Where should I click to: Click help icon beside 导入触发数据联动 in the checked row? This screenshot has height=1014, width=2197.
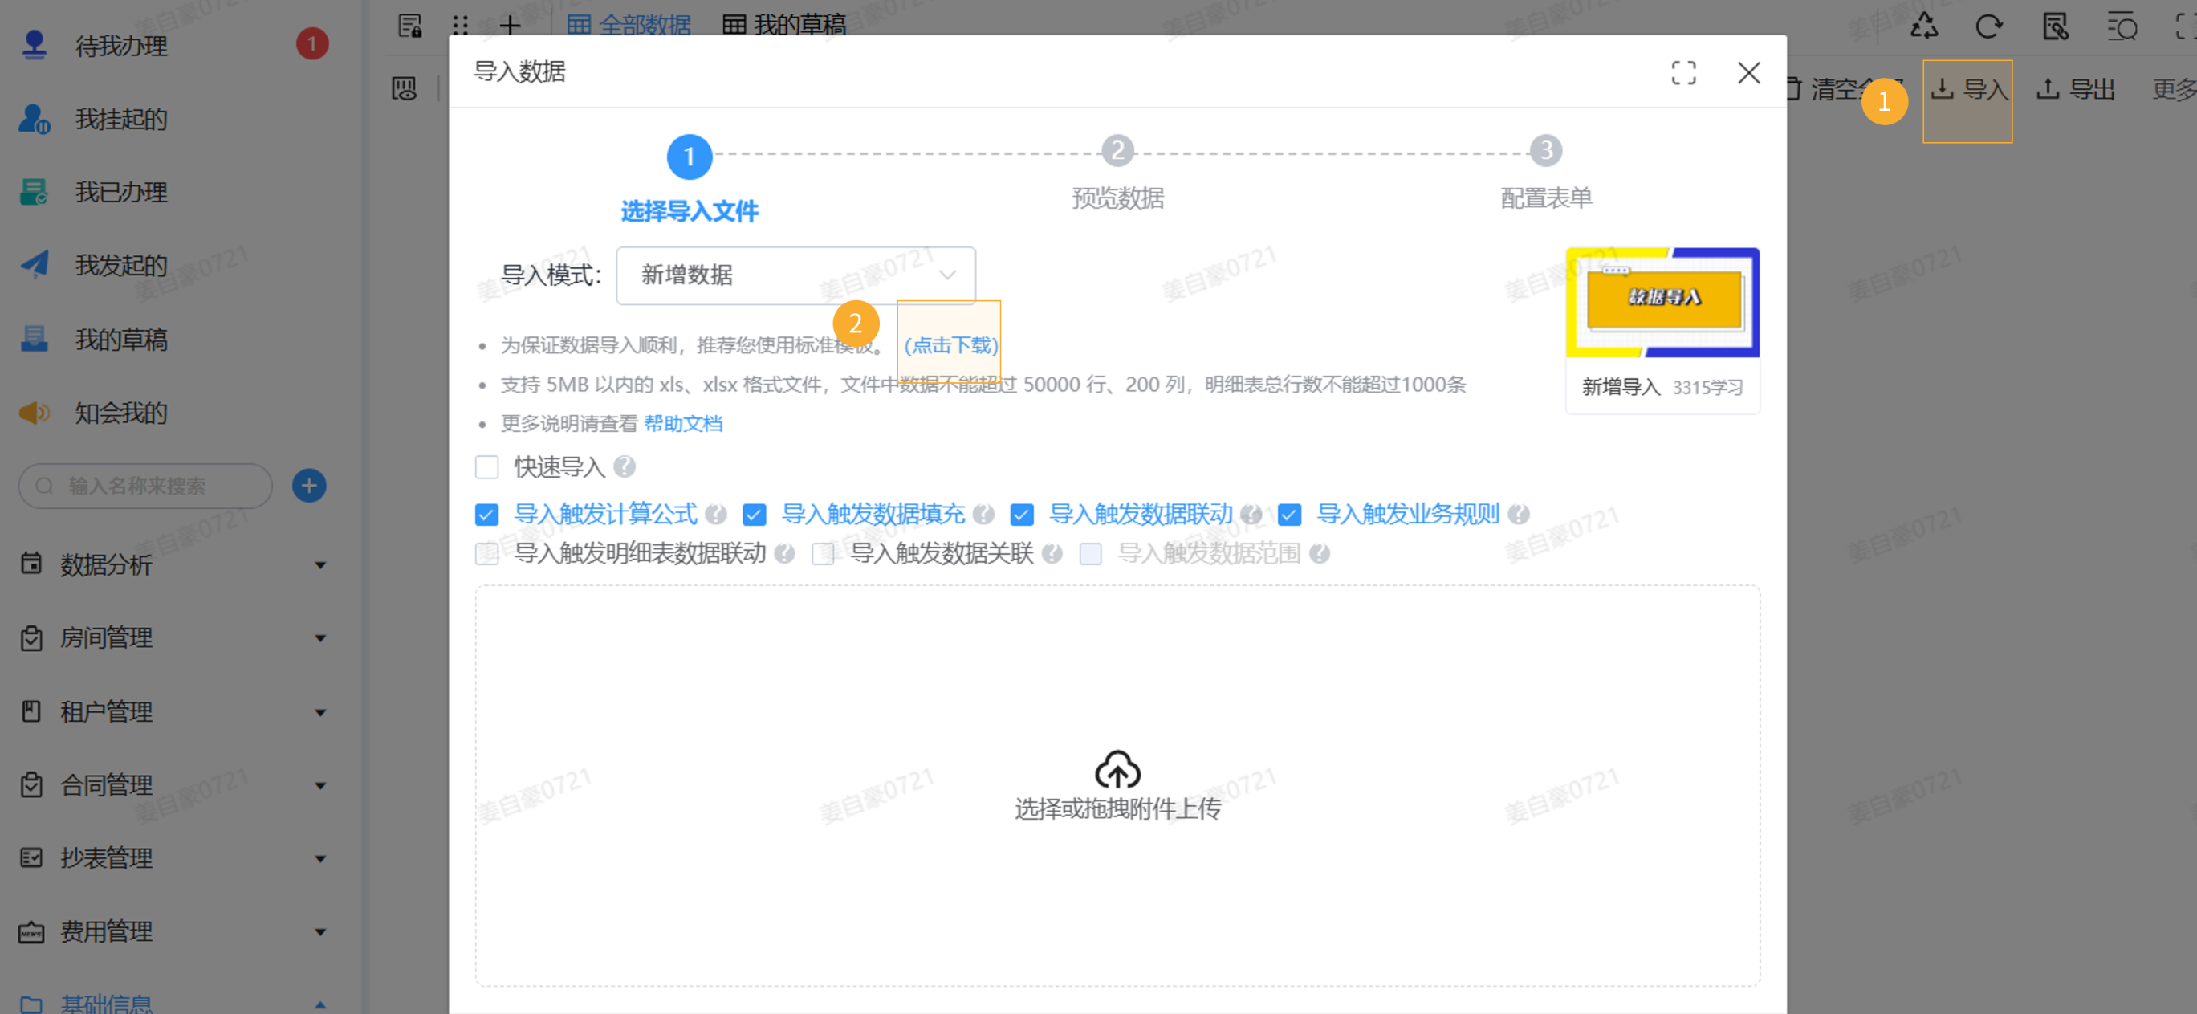click(1251, 513)
